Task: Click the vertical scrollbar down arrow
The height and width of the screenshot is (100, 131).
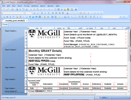Action: [129, 92]
